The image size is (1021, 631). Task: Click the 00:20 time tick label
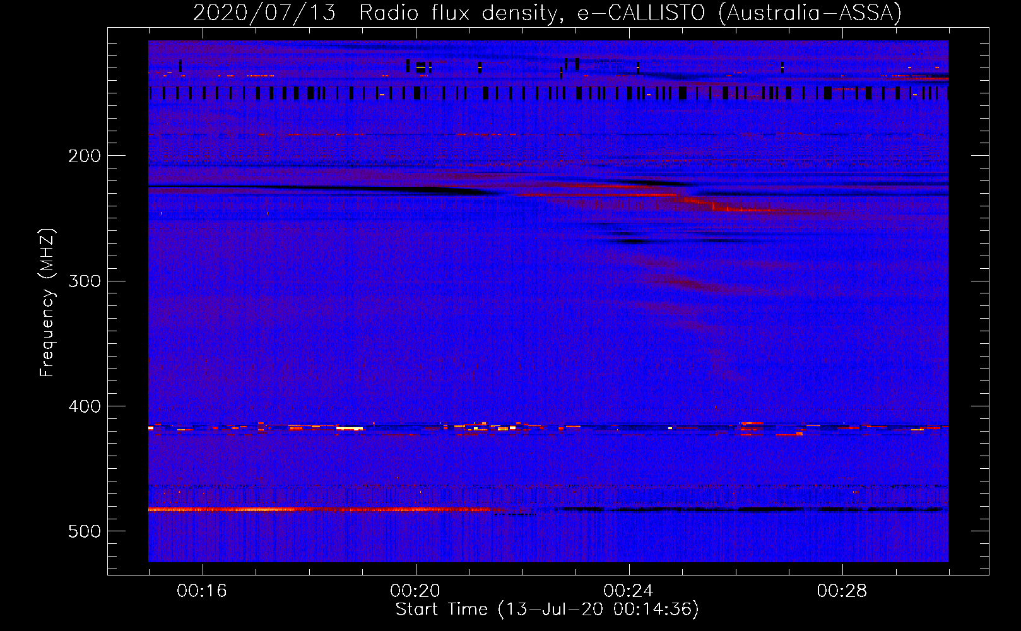click(x=415, y=591)
